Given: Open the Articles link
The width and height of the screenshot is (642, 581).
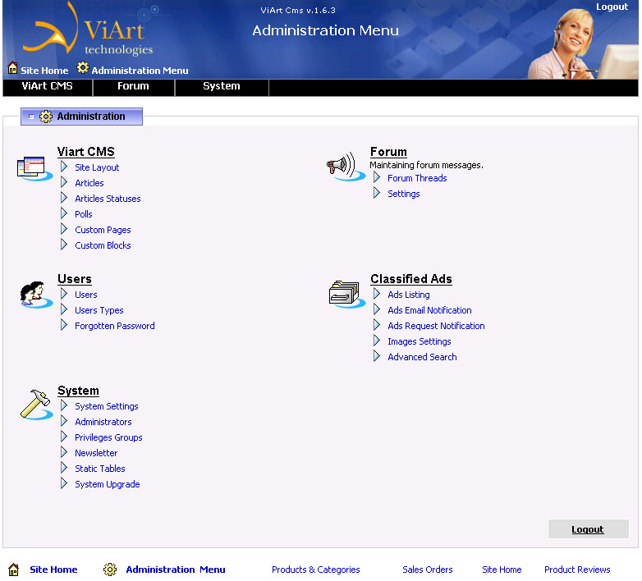Looking at the screenshot, I should point(89,183).
